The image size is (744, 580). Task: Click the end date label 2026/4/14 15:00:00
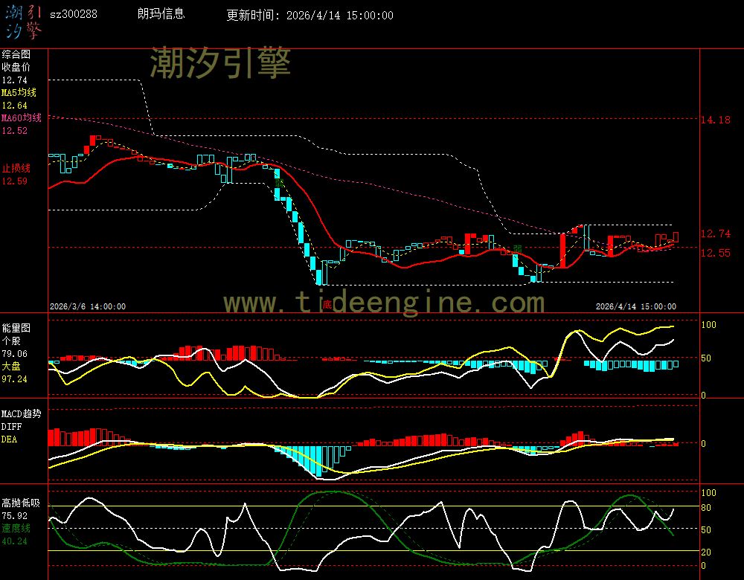[636, 306]
